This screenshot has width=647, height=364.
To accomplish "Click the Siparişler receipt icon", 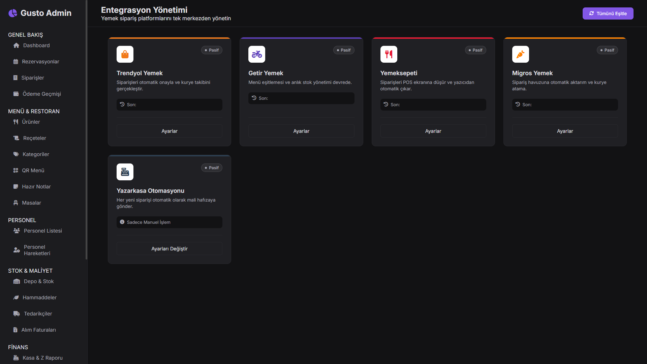I will pos(15,78).
